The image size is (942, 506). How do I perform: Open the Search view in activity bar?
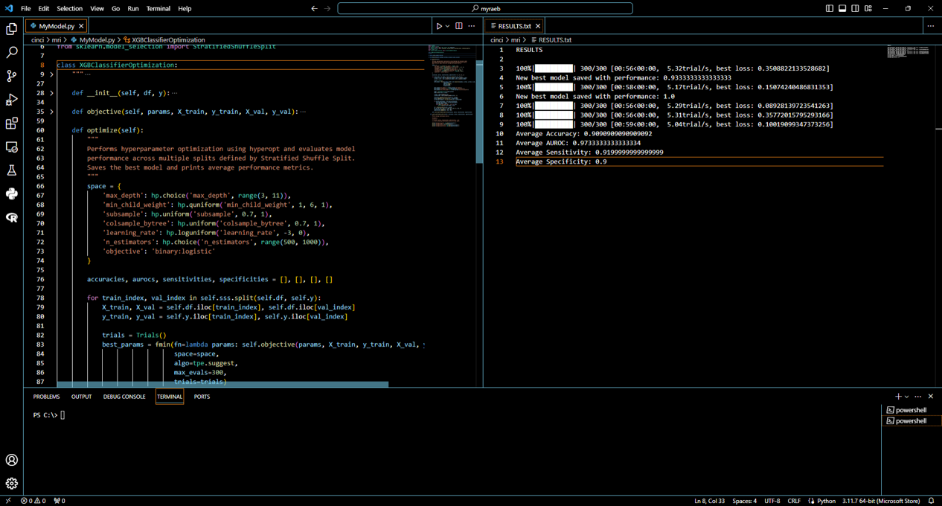(x=12, y=52)
